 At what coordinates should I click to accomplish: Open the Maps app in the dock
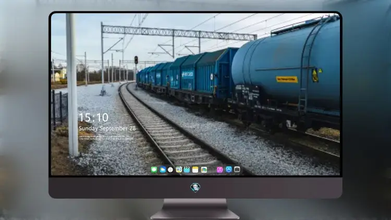click(179, 169)
